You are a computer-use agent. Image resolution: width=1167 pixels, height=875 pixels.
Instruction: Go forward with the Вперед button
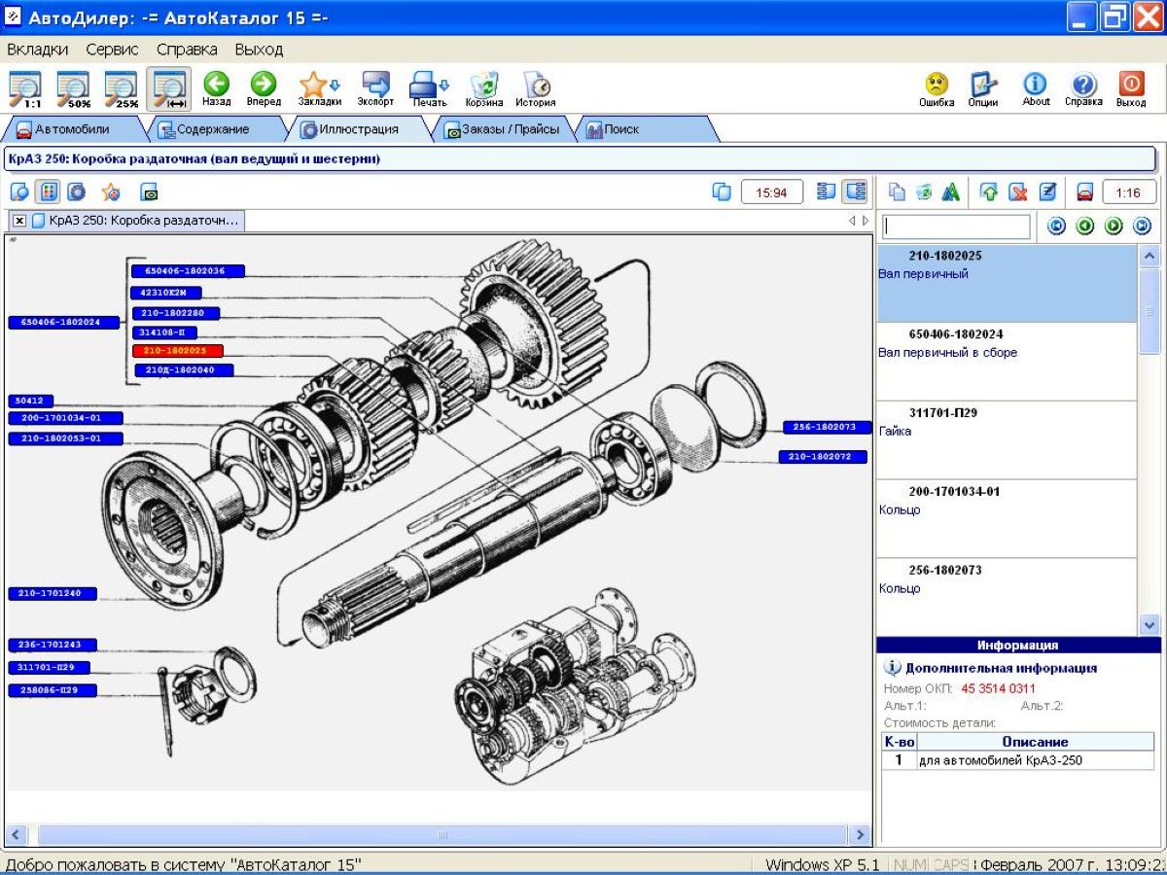(264, 89)
